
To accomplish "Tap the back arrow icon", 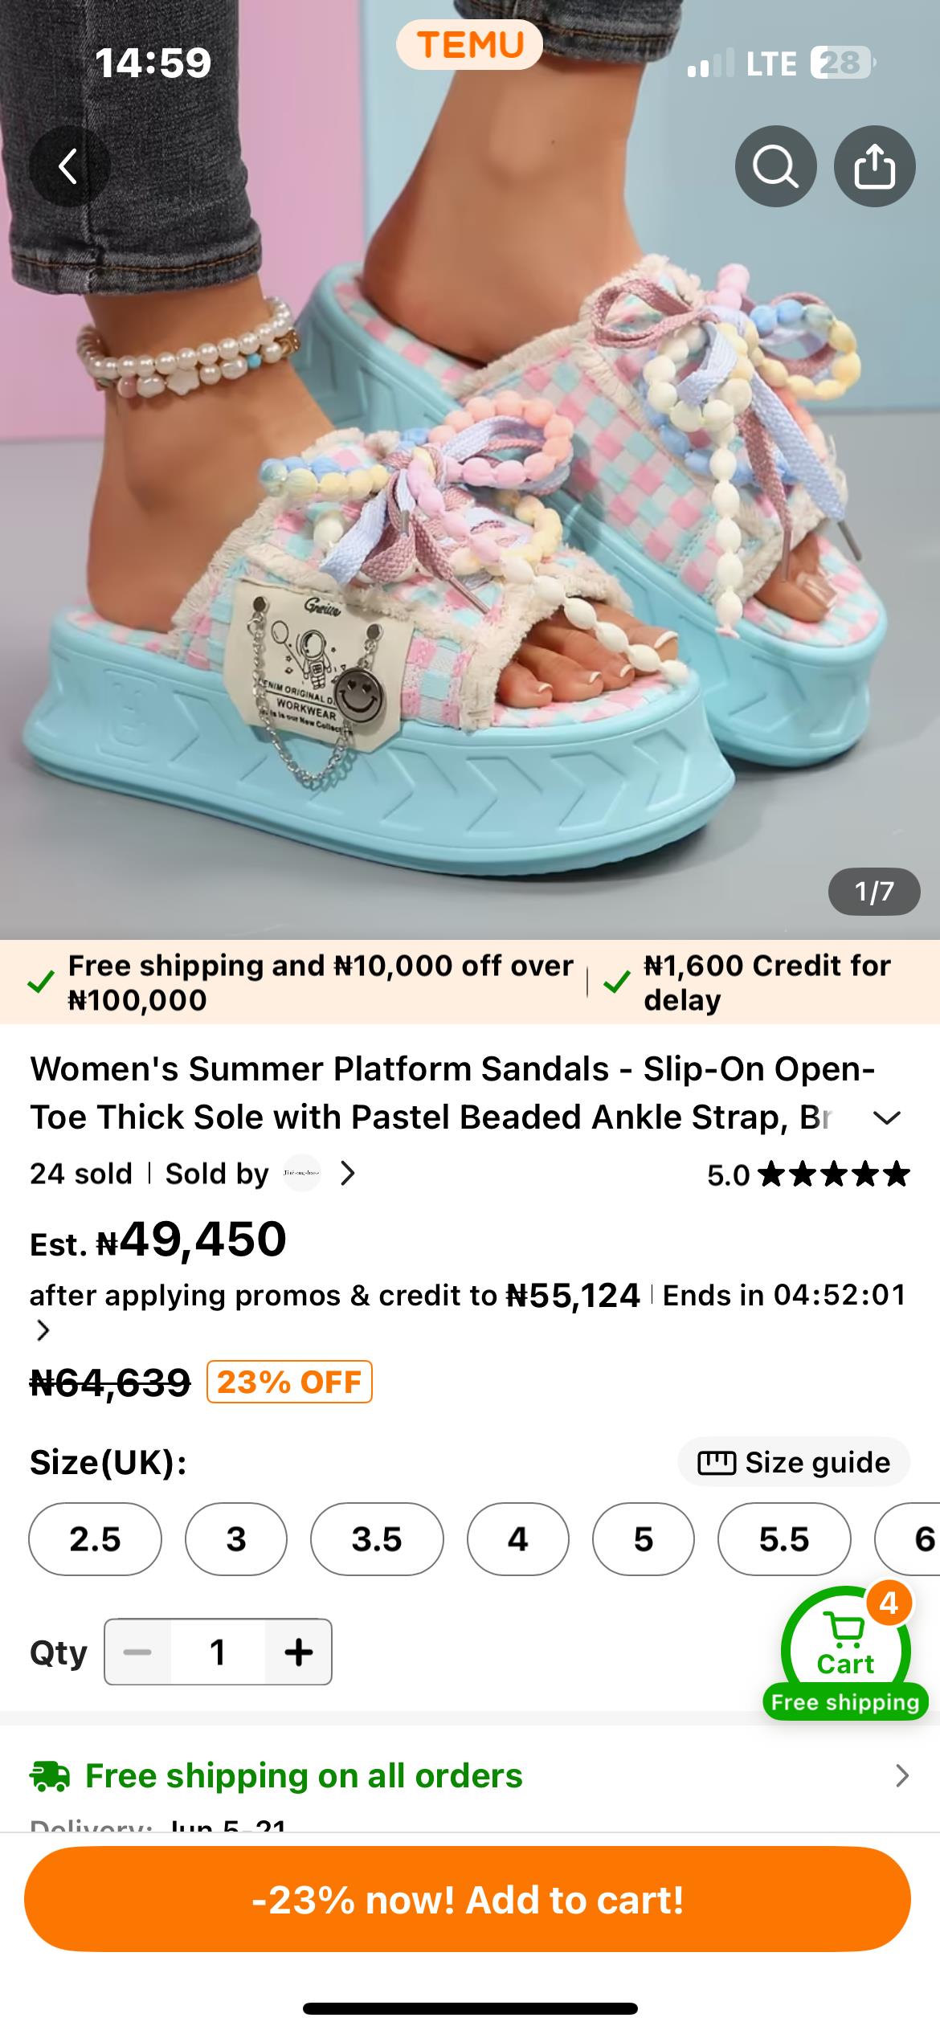I will click(x=69, y=167).
